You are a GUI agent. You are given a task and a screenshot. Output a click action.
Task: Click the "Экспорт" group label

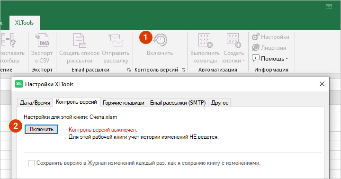(x=42, y=70)
